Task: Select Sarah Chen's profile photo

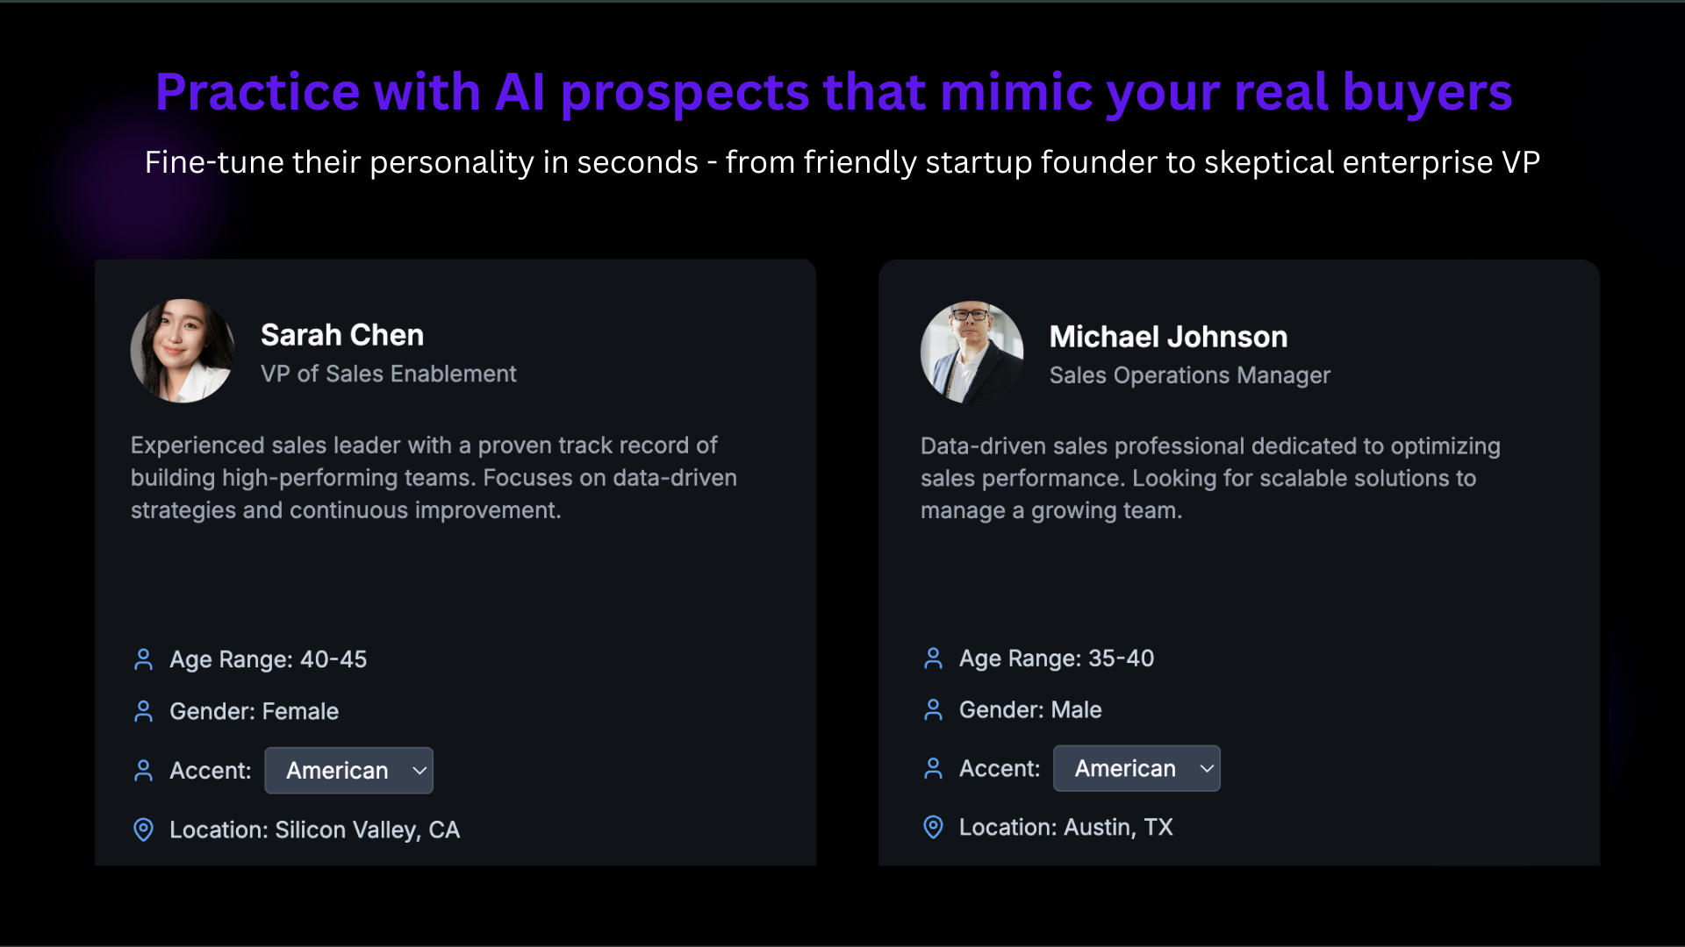Action: click(x=183, y=352)
